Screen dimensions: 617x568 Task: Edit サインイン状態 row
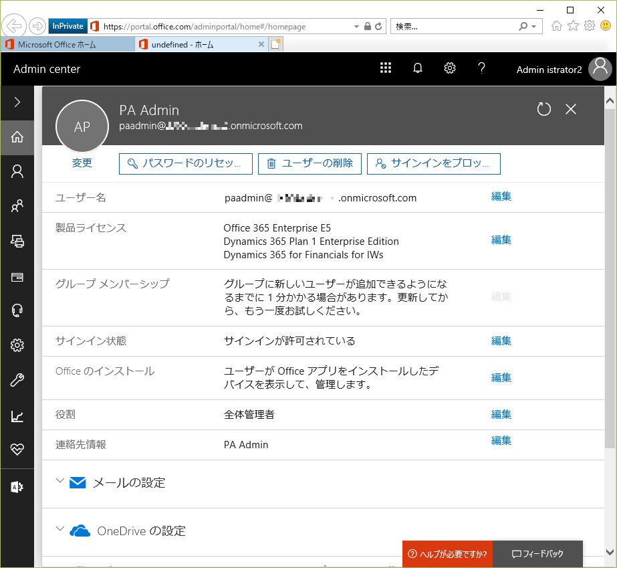501,341
